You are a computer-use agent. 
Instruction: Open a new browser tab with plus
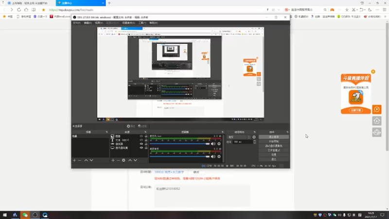coord(109,3)
